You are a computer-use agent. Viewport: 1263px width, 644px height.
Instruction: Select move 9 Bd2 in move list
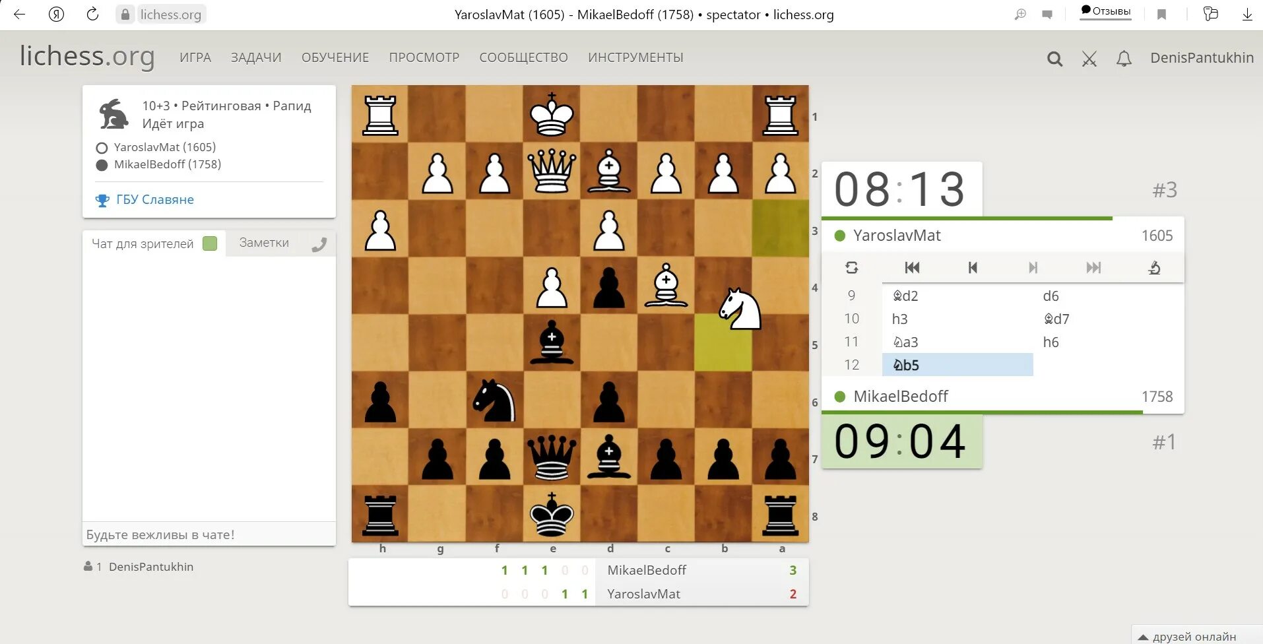click(x=957, y=296)
